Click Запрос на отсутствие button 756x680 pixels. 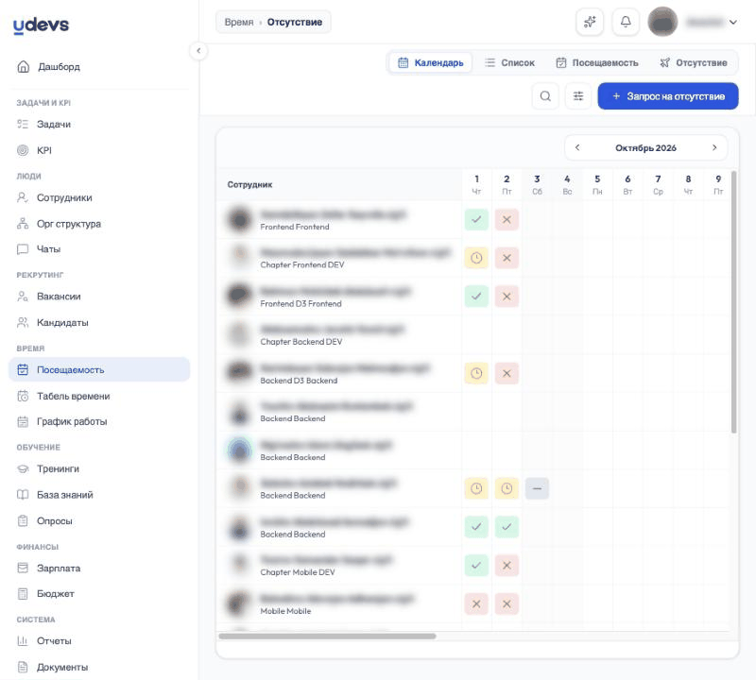click(x=668, y=96)
